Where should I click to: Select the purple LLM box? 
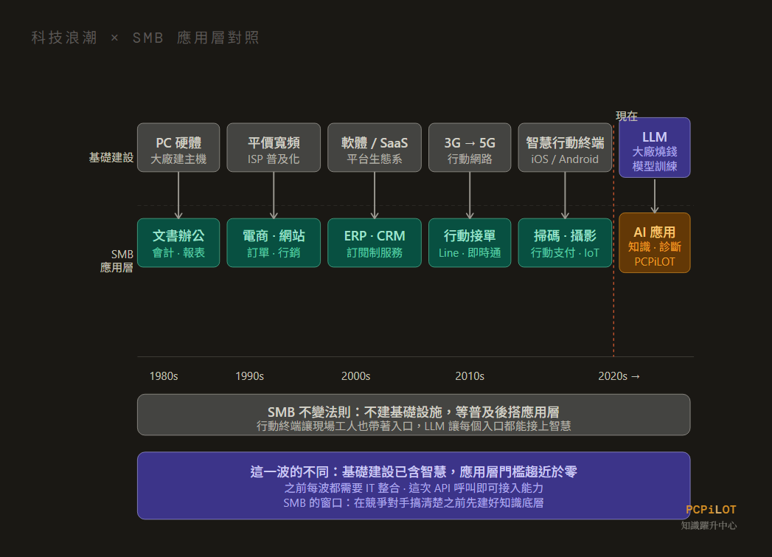(x=654, y=148)
